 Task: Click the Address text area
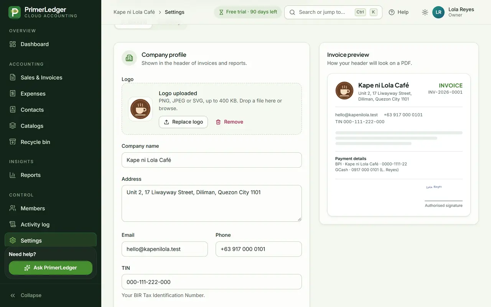point(212,203)
